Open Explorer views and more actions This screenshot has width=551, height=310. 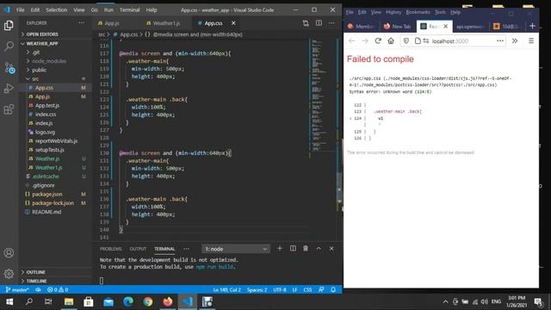tap(82, 23)
